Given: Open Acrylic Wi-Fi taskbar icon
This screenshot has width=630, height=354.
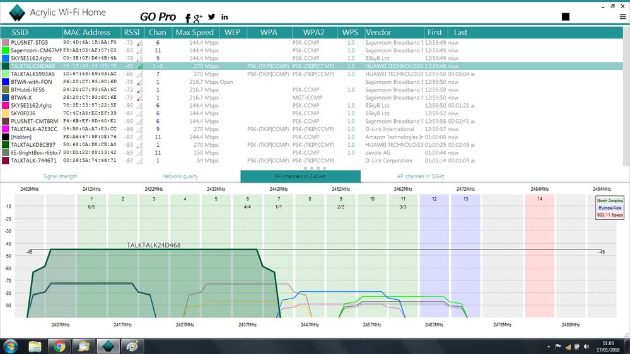Looking at the screenshot, I should pos(108,346).
